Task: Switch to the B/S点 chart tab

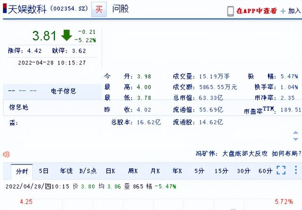Action: (x=88, y=171)
